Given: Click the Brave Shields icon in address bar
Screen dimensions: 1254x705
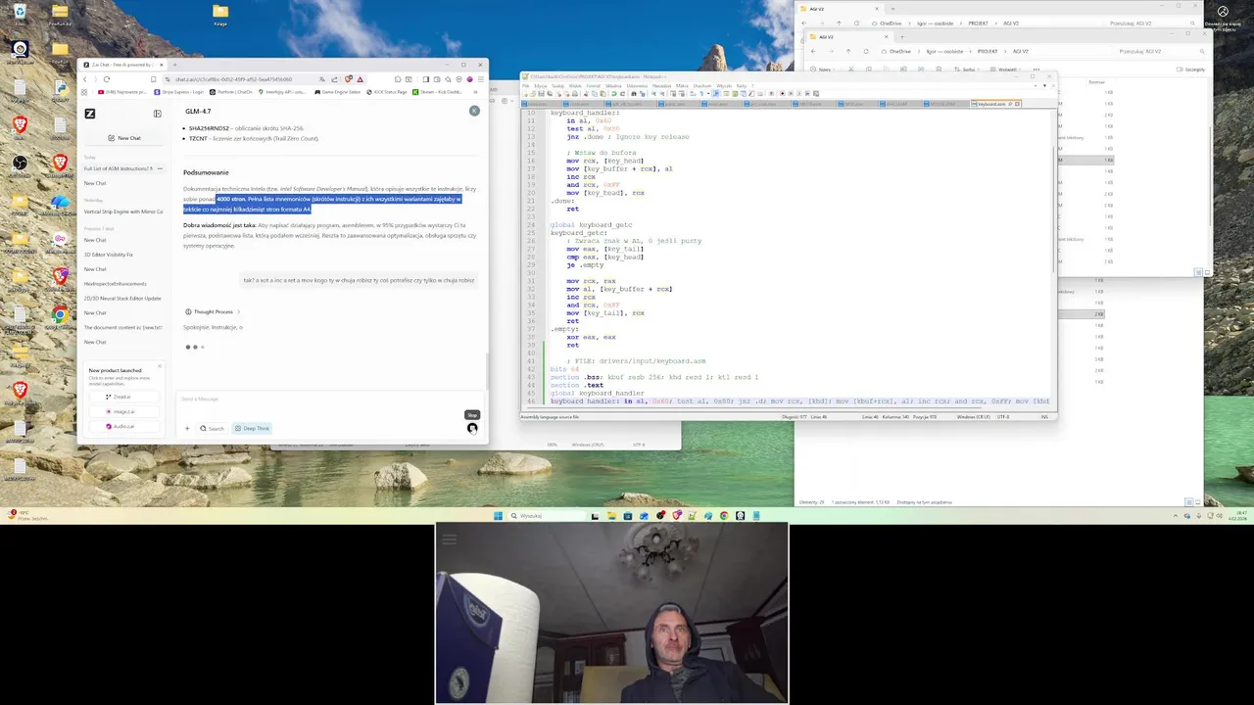Looking at the screenshot, I should tap(348, 79).
